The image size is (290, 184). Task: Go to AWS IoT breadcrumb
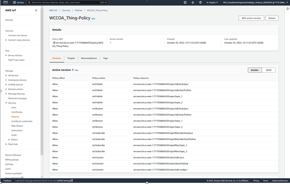(x=53, y=11)
